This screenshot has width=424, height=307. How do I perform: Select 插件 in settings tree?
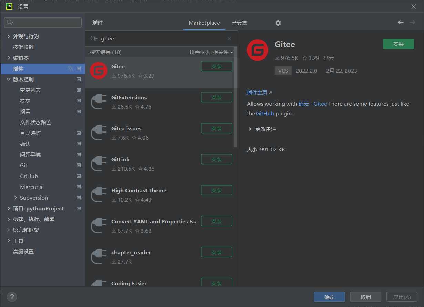click(43, 68)
